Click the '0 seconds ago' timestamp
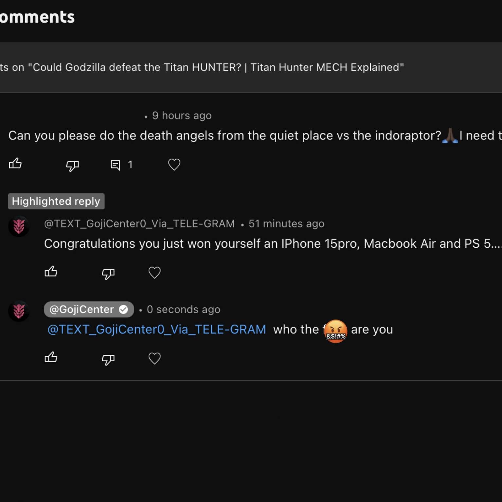Image resolution: width=502 pixels, height=502 pixels. [183, 309]
